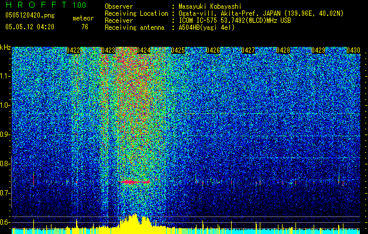Image resolution: width=368 pixels, height=234 pixels.
Task: Click the tallest yellow signal-strength peak
Action: coord(135,221)
